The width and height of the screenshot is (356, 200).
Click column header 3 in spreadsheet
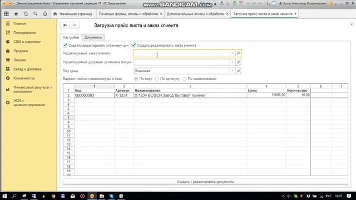(190, 86)
